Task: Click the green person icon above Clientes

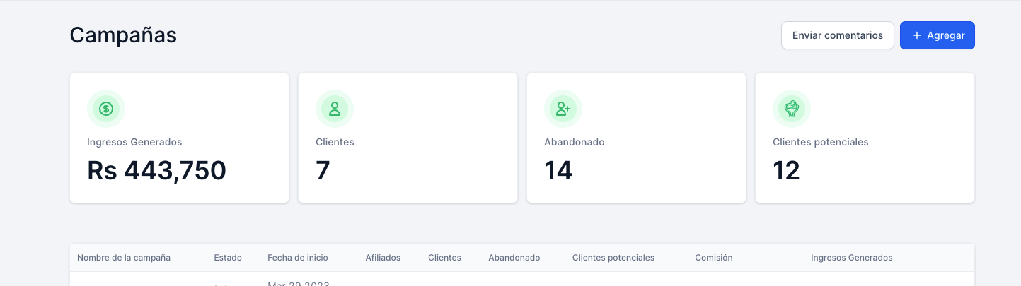Action: (x=335, y=109)
